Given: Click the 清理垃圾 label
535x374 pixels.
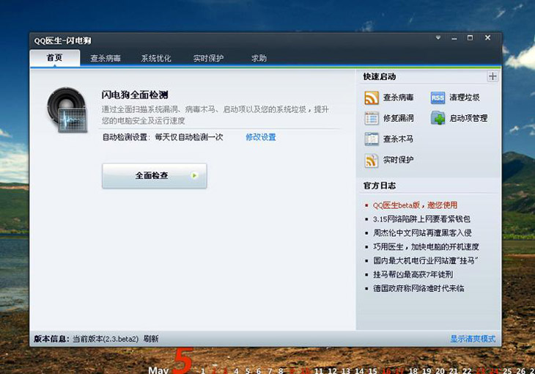Looking at the screenshot, I should 465,98.
